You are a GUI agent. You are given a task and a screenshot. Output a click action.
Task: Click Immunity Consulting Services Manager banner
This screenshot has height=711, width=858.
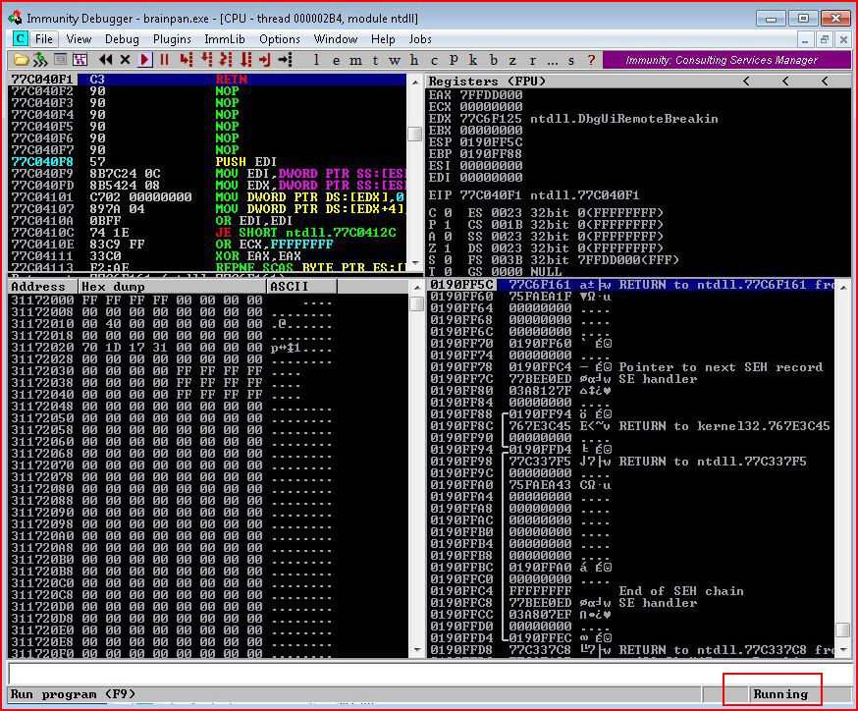coord(726,60)
